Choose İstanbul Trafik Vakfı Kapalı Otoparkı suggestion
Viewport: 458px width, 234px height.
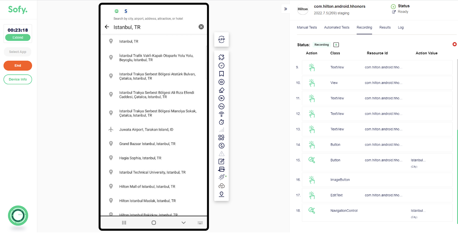pos(154,58)
